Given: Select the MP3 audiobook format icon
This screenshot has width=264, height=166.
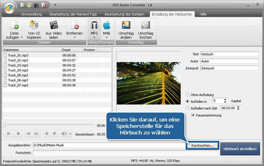Looking at the screenshot, I should point(94,26).
